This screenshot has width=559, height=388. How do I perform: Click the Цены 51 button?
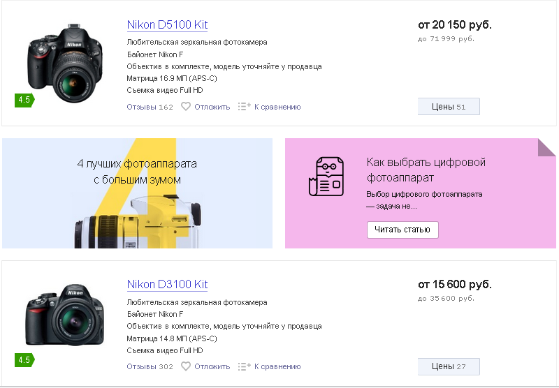click(x=449, y=107)
